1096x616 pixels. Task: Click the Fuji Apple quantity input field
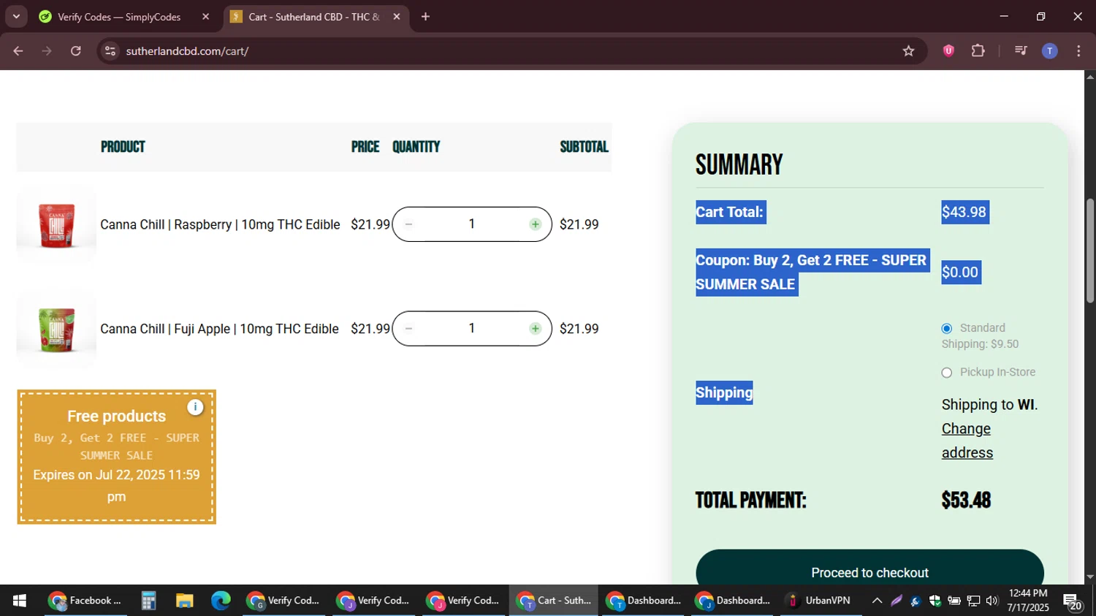tap(472, 329)
